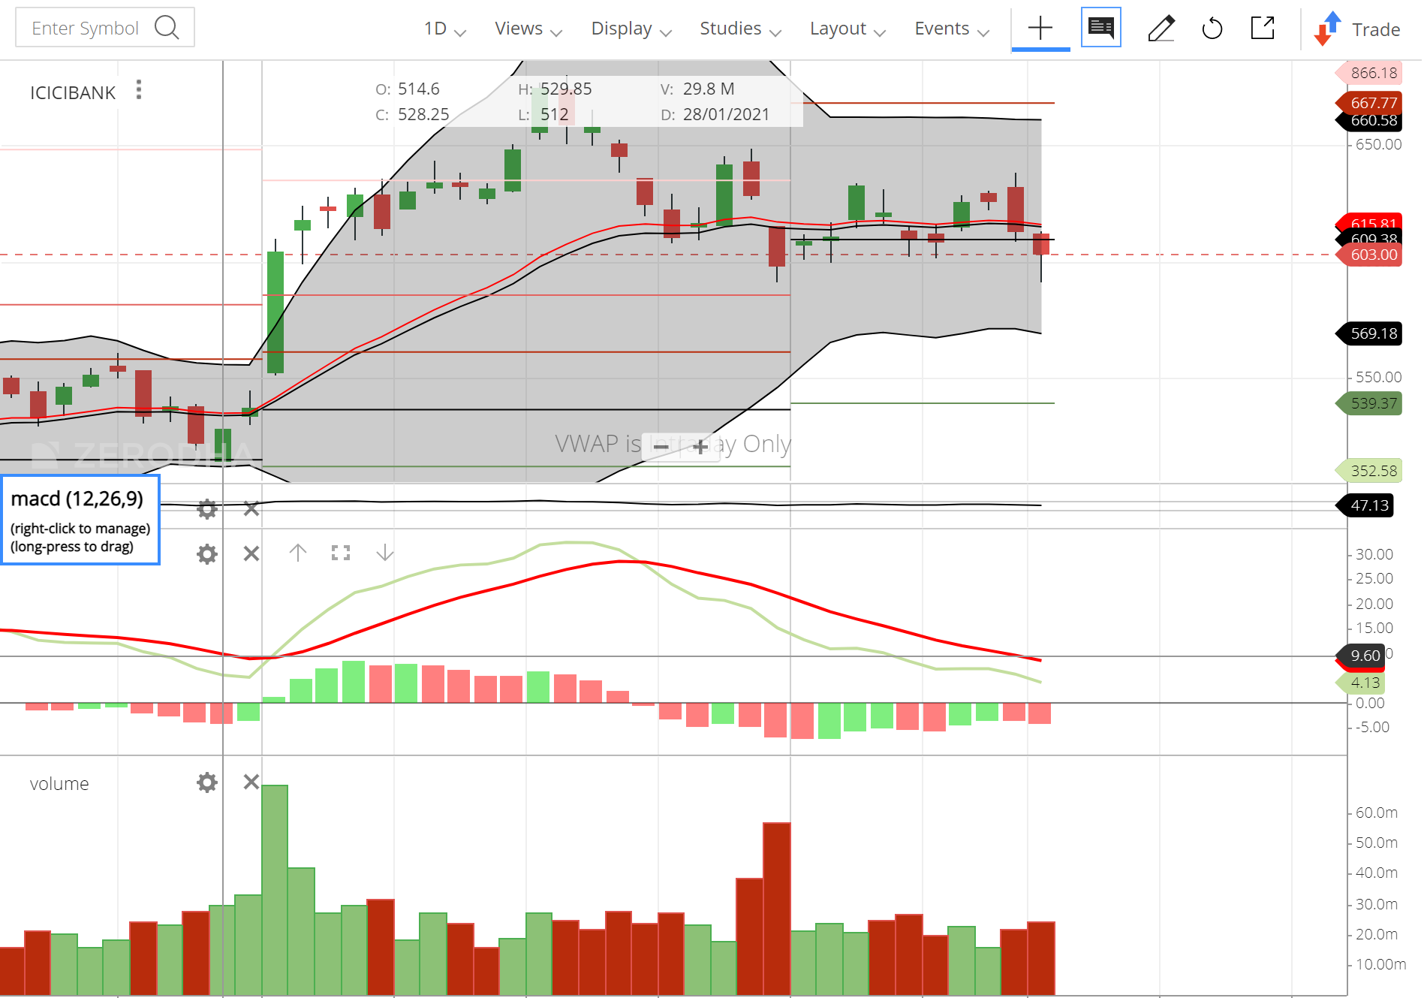1424x998 pixels.
Task: Click the open value 514.6
Action: click(419, 89)
